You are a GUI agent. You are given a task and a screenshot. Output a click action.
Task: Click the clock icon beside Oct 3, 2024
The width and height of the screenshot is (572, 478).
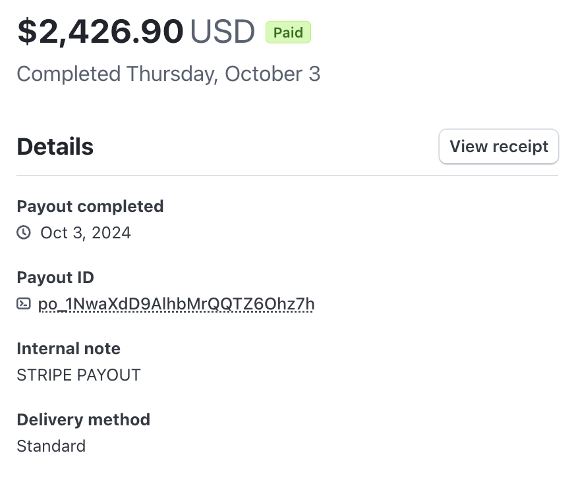24,232
